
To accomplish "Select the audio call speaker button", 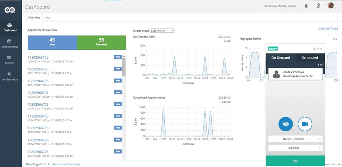I will coord(286,124).
